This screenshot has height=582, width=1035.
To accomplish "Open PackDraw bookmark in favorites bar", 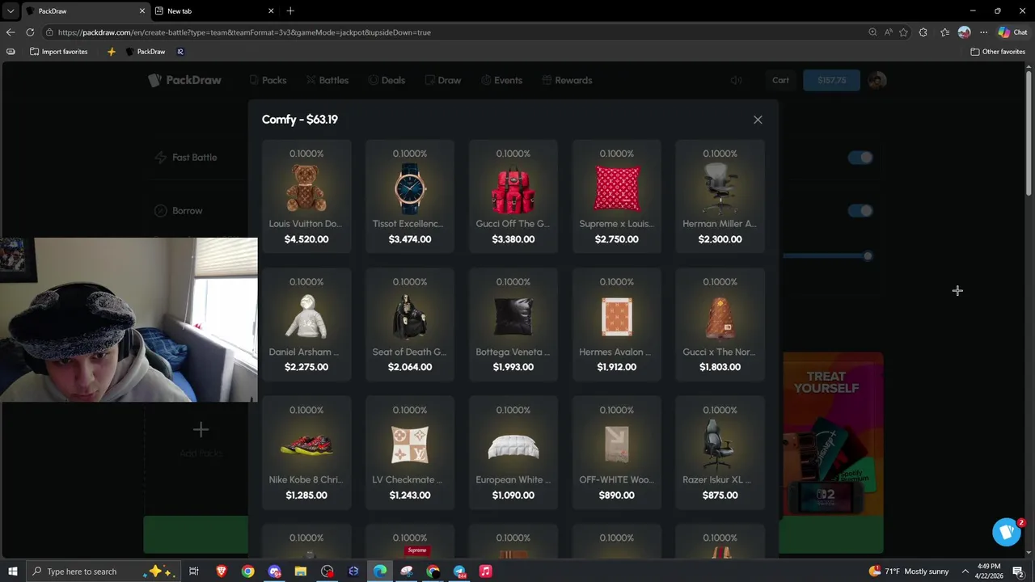I will point(145,52).
